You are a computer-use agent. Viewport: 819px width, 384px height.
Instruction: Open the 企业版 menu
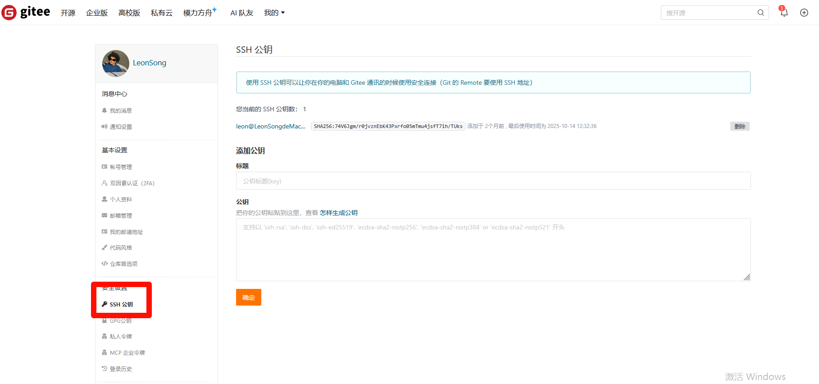pyautogui.click(x=97, y=13)
